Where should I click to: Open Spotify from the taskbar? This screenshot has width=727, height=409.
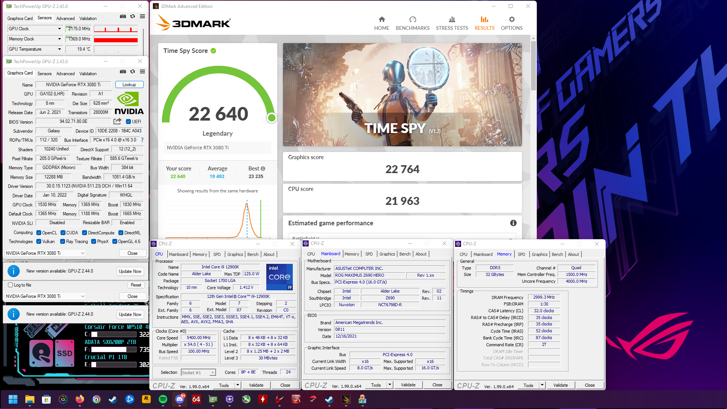[163, 399]
